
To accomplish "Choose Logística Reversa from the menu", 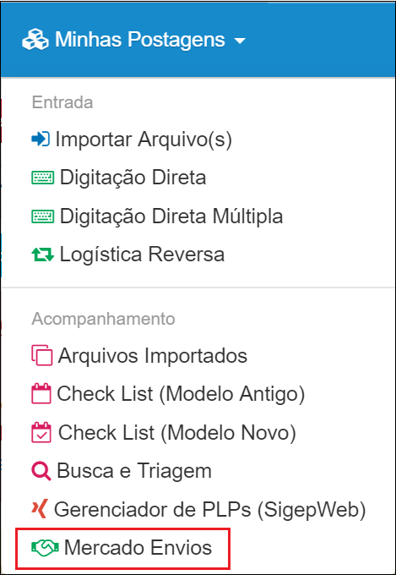I will [x=142, y=255].
